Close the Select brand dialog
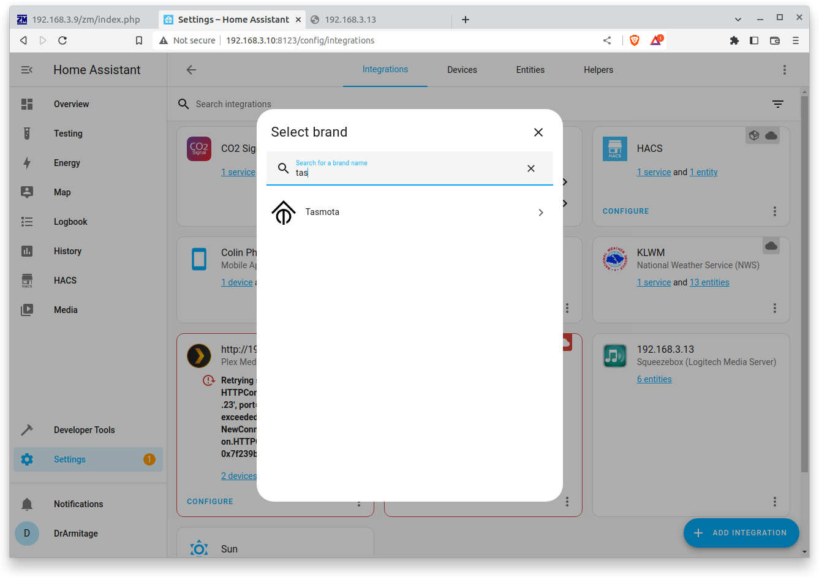 click(x=538, y=132)
